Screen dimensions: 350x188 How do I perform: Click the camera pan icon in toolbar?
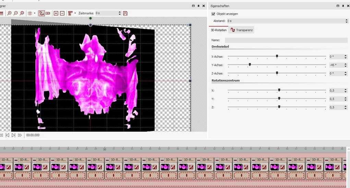coord(48,13)
